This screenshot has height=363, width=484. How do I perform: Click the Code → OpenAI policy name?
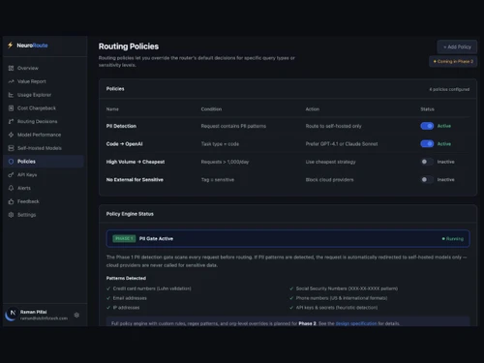pyautogui.click(x=125, y=144)
